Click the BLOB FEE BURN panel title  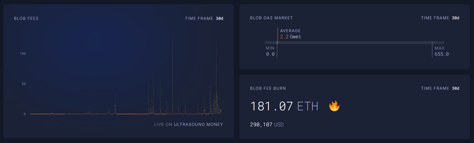268,88
